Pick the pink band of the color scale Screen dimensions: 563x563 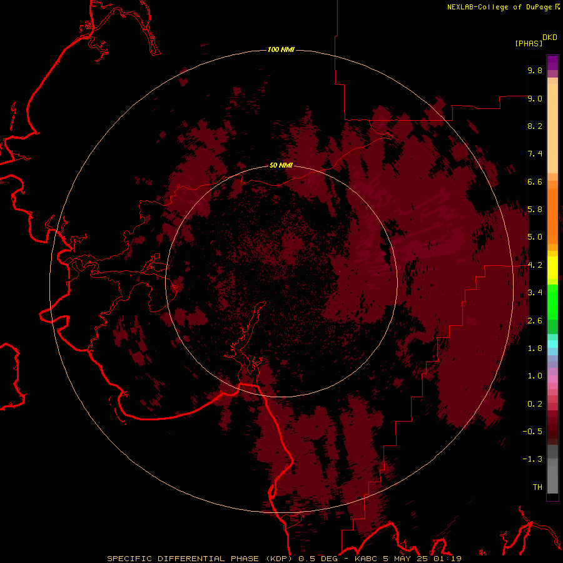coord(552,378)
